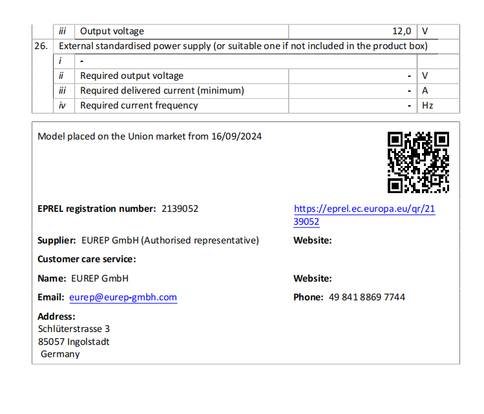Select the "Email:" label
The height and width of the screenshot is (414, 484).
51,297
